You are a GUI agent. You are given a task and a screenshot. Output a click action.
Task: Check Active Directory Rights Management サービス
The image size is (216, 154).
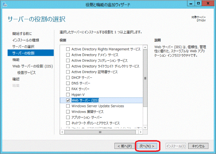(x=68, y=49)
